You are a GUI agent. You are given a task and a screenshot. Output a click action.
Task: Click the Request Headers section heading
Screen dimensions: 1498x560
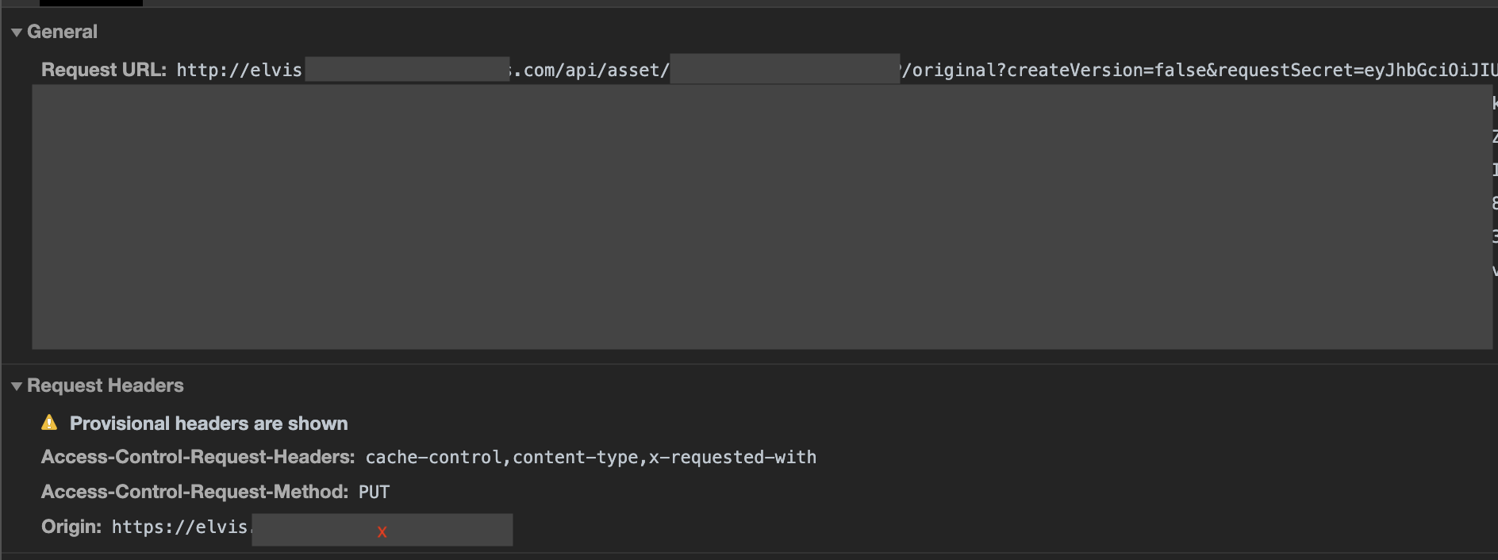(x=105, y=385)
